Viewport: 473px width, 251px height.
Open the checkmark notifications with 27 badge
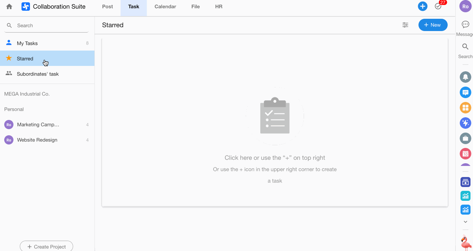click(438, 7)
